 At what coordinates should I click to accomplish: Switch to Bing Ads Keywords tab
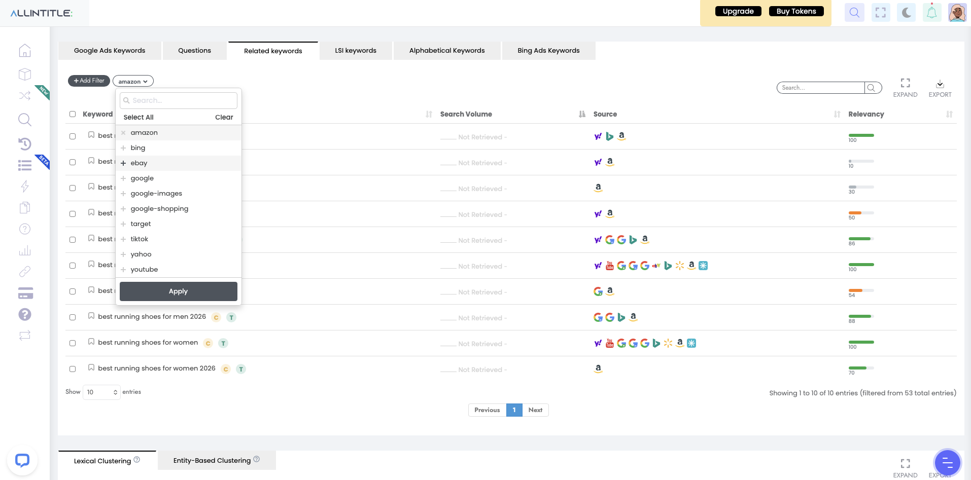point(548,51)
